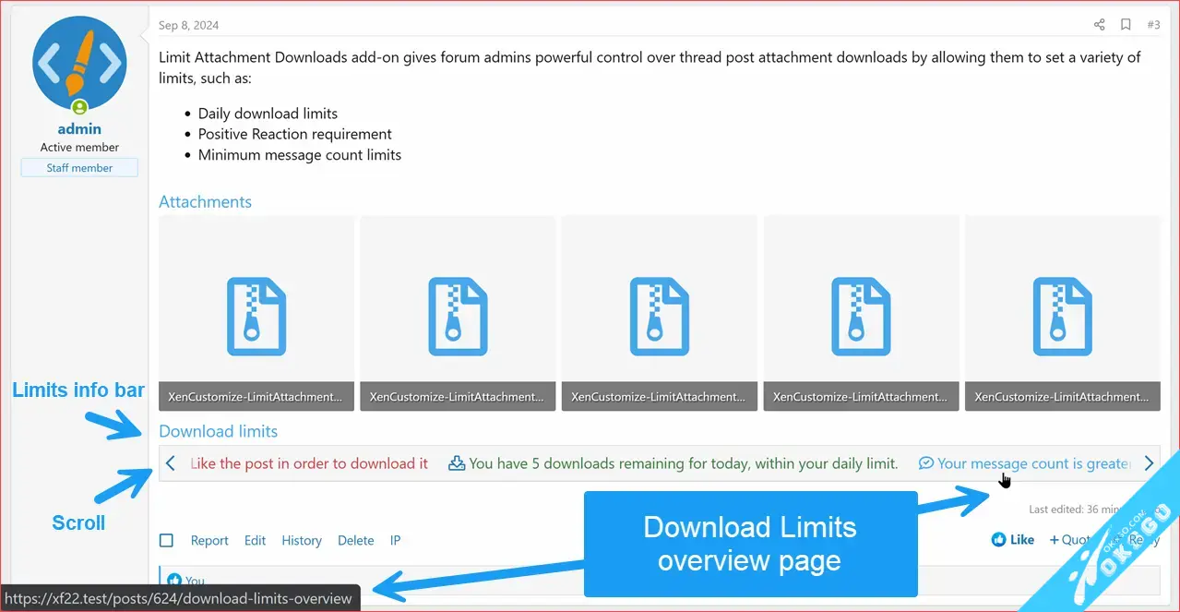Screen dimensions: 1180x612
Task: Tick the post selection checkbox beside Report
Action: (x=166, y=541)
